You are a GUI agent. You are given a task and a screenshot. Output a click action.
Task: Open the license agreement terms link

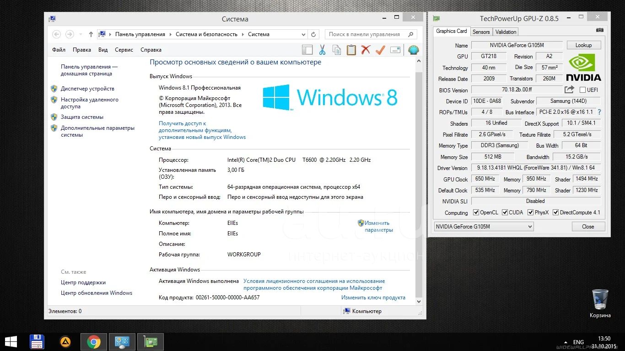coord(314,285)
